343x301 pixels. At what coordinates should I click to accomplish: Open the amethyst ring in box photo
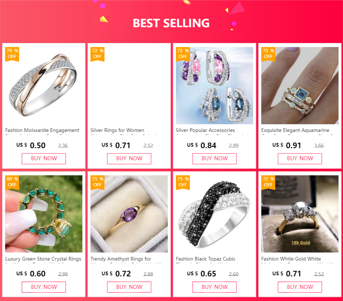tap(129, 214)
